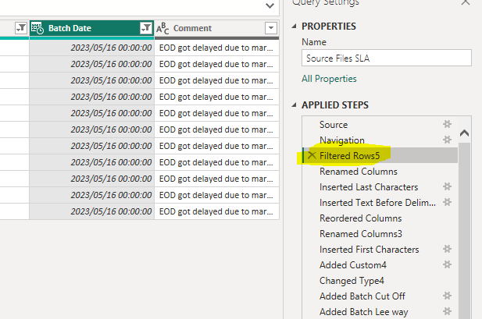Click first row Comment cell EOD got delayed

click(x=216, y=48)
